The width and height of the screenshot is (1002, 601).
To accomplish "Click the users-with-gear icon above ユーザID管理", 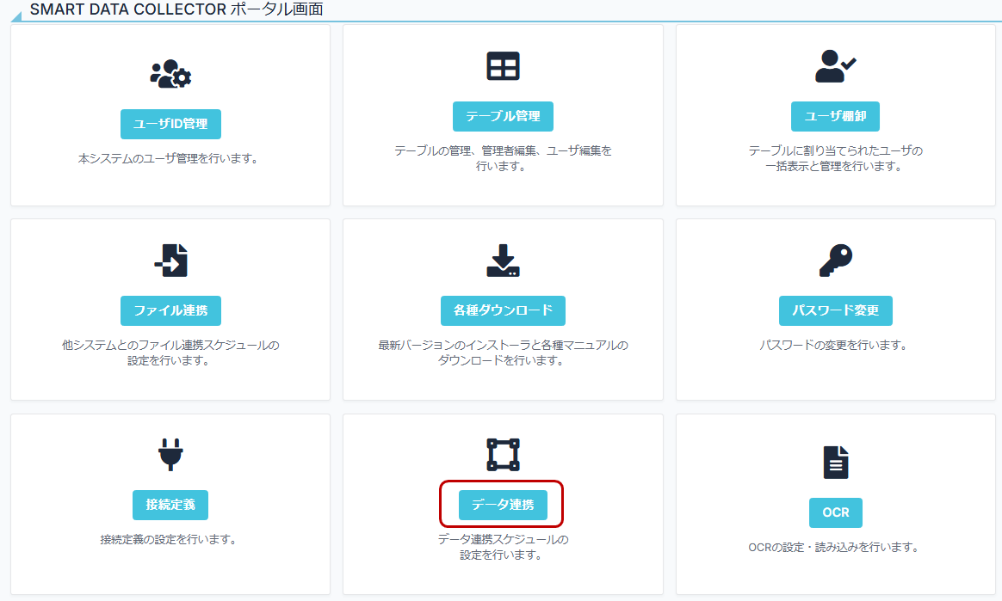I will pos(170,75).
